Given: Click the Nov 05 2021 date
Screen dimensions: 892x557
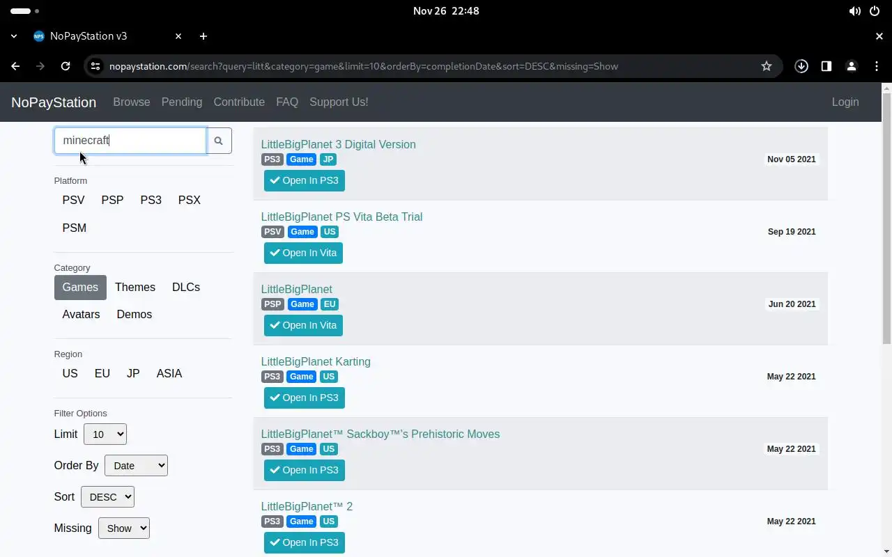Looking at the screenshot, I should pos(792,159).
